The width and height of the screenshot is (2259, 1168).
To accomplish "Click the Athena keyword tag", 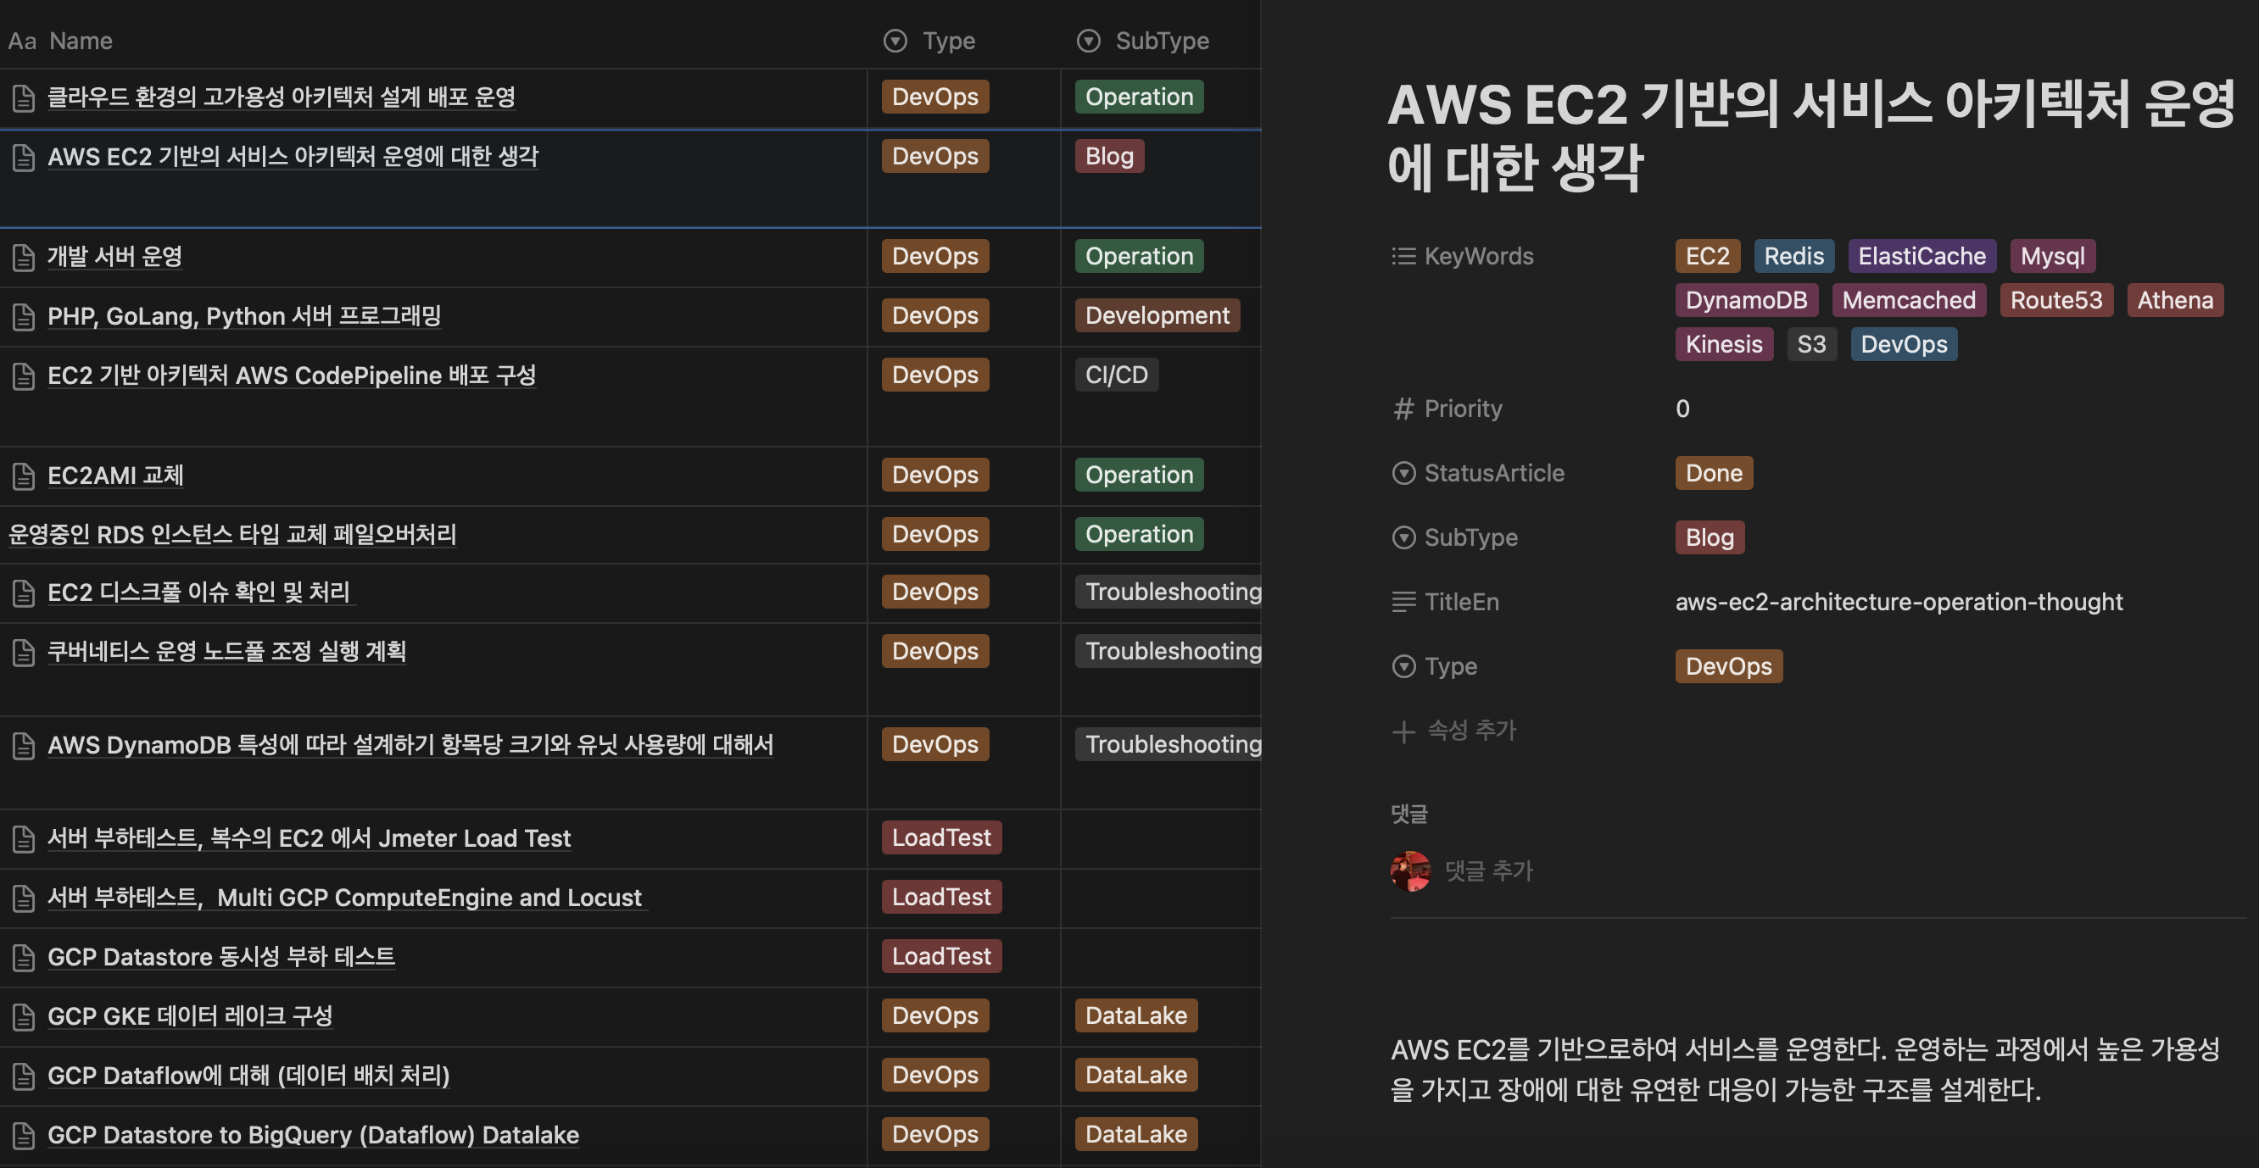I will click(2175, 301).
